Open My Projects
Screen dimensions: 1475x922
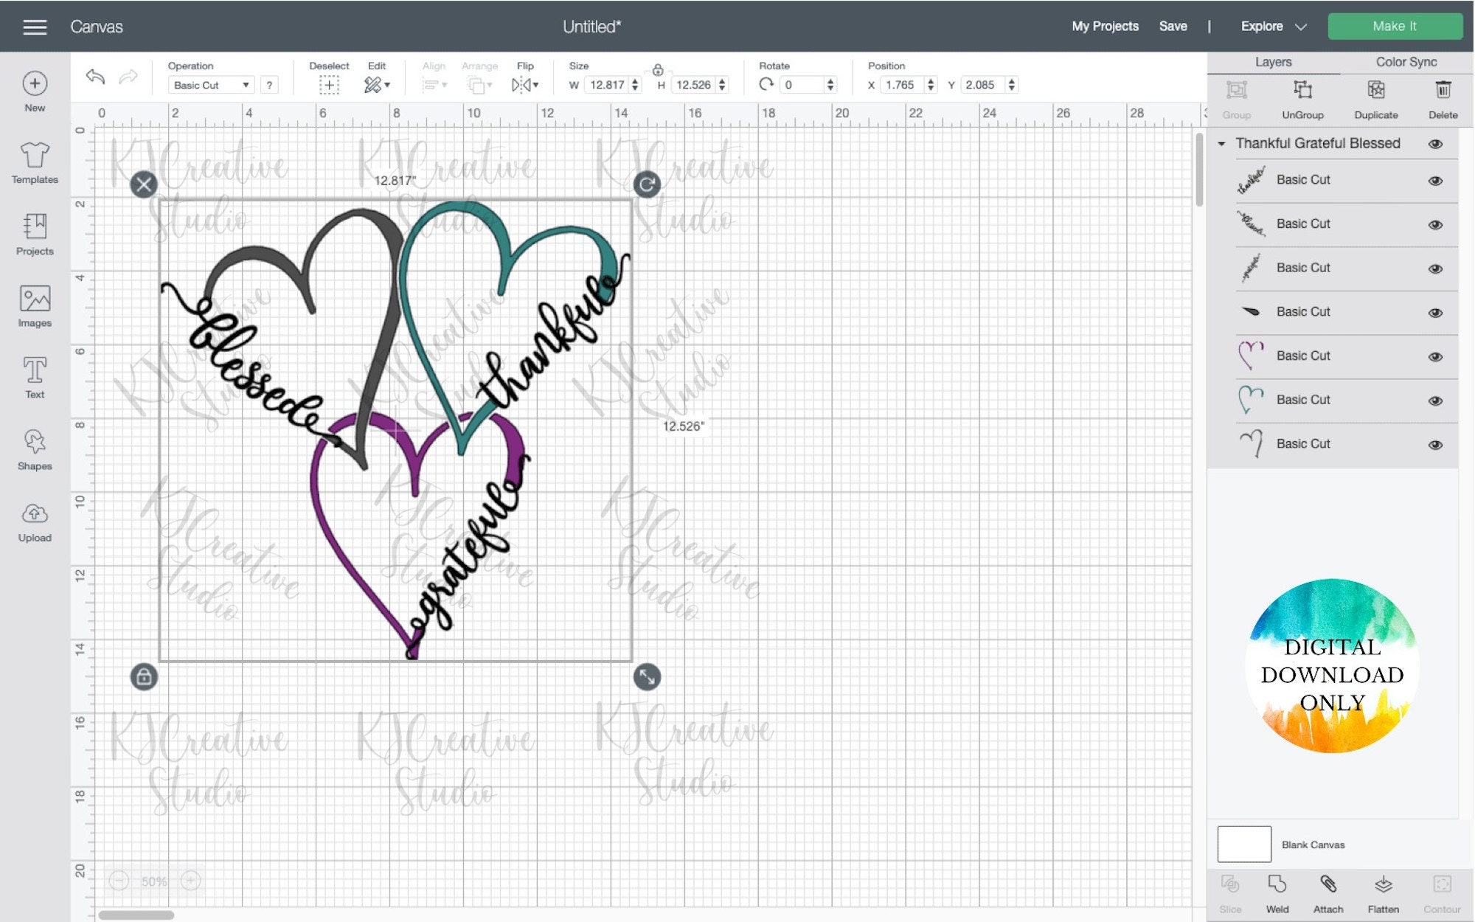coord(1105,26)
